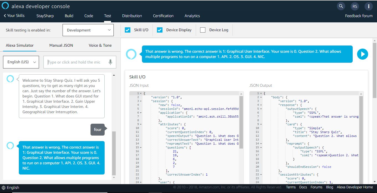The height and width of the screenshot is (193, 377).
Task: Open the three-dot overflow menu
Action: pyautogui.click(x=368, y=6)
